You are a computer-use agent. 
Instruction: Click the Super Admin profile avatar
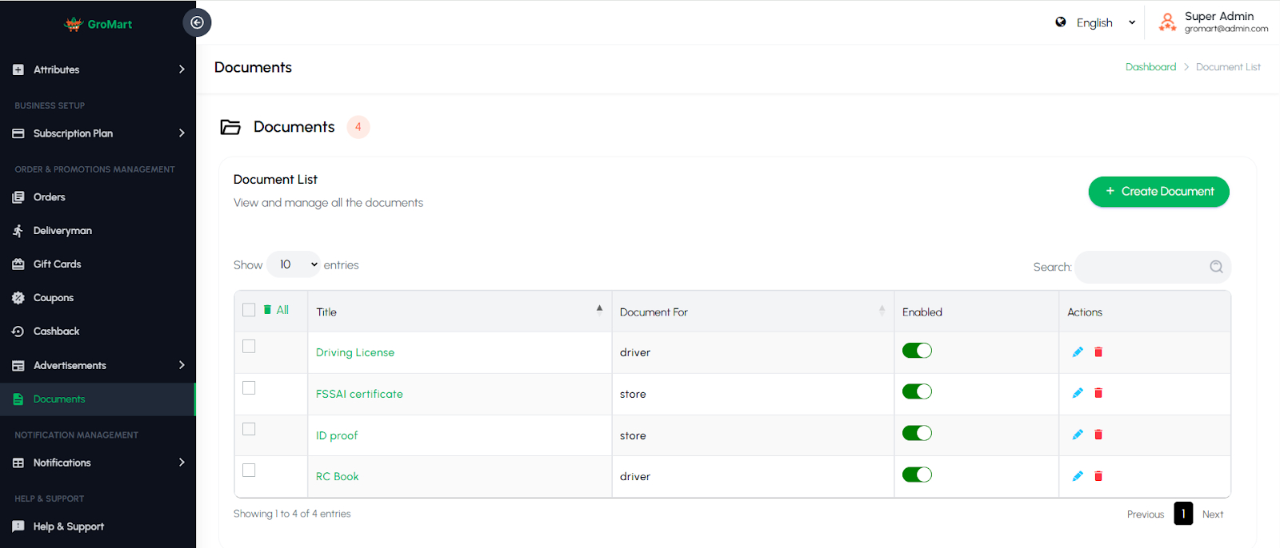point(1168,22)
